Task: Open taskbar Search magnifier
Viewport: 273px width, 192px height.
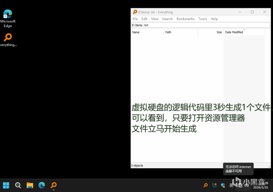Action: coord(18,185)
